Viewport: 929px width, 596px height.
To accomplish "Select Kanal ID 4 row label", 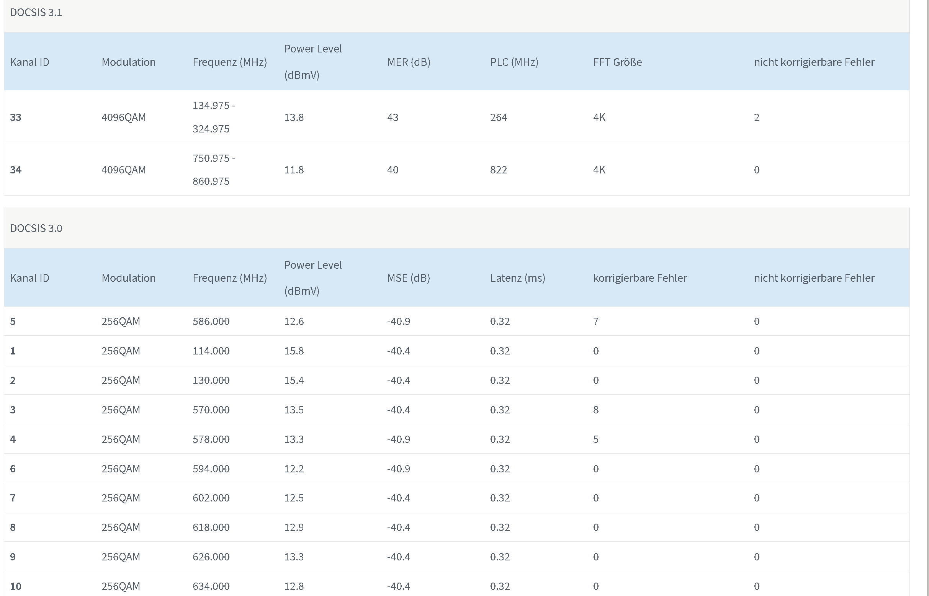I will pyautogui.click(x=13, y=439).
